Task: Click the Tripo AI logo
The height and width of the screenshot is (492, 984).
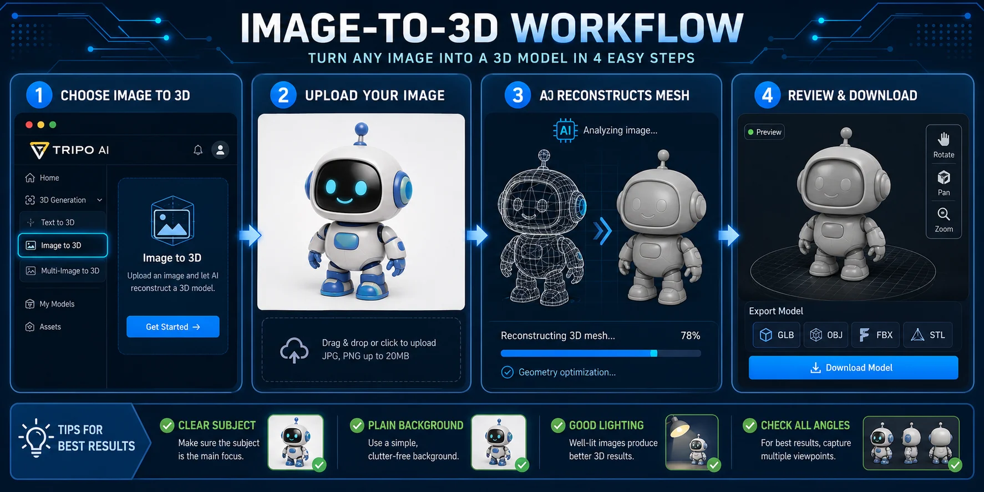Action: pos(69,150)
